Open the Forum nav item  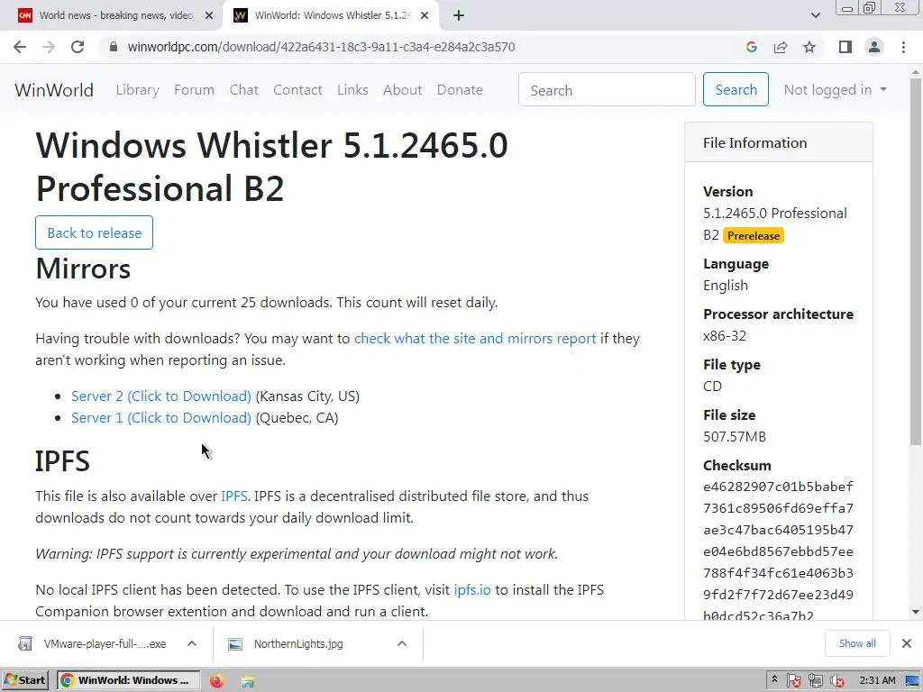(195, 90)
